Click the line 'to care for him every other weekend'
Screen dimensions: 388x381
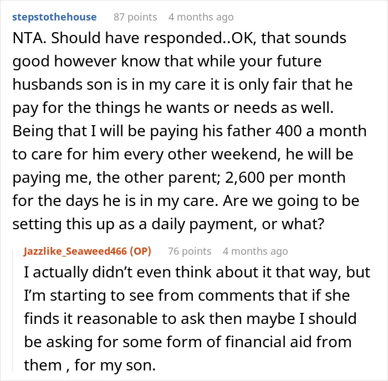[x=183, y=155]
